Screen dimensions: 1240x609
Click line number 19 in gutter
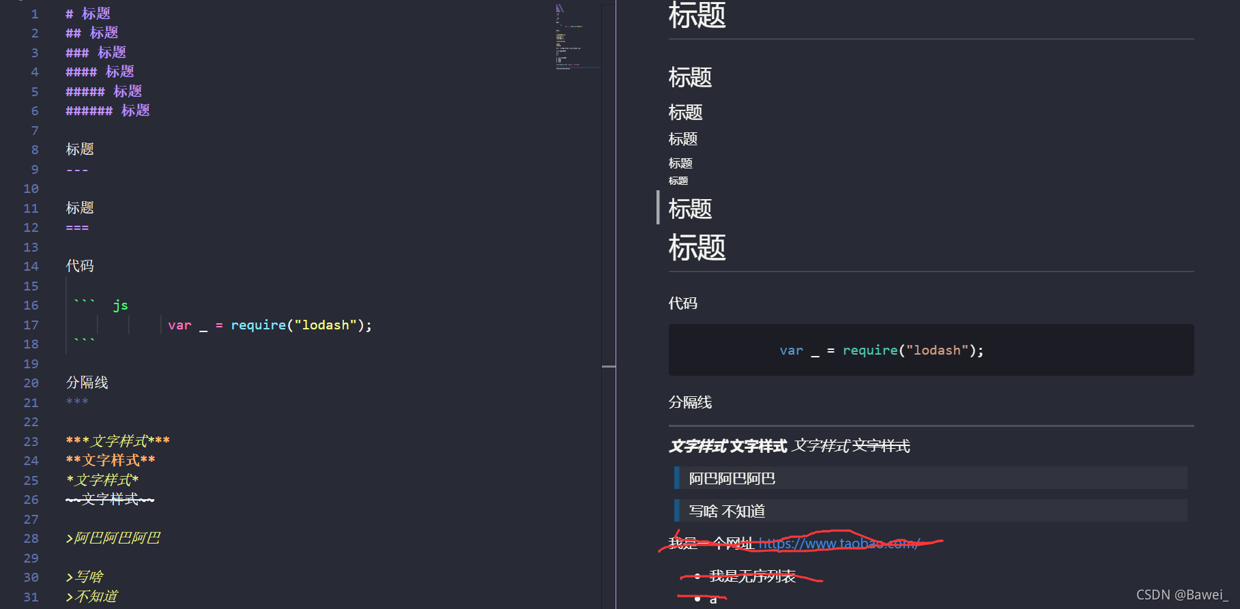pos(31,363)
